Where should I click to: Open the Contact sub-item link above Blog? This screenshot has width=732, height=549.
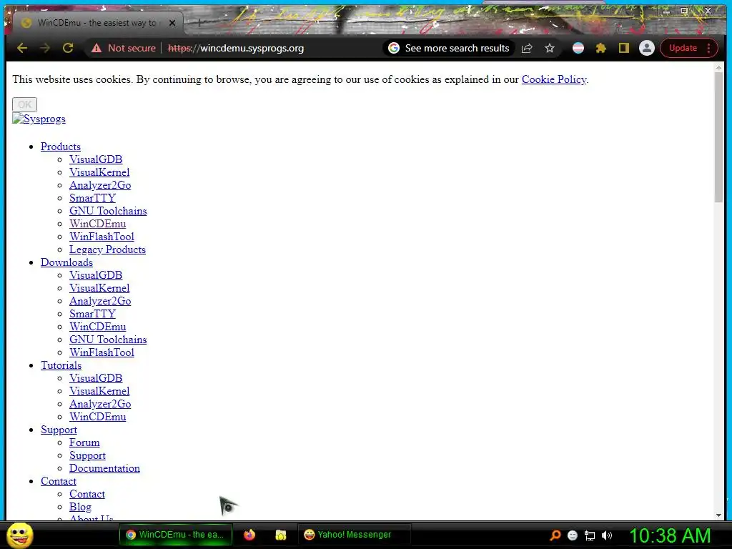(86, 494)
